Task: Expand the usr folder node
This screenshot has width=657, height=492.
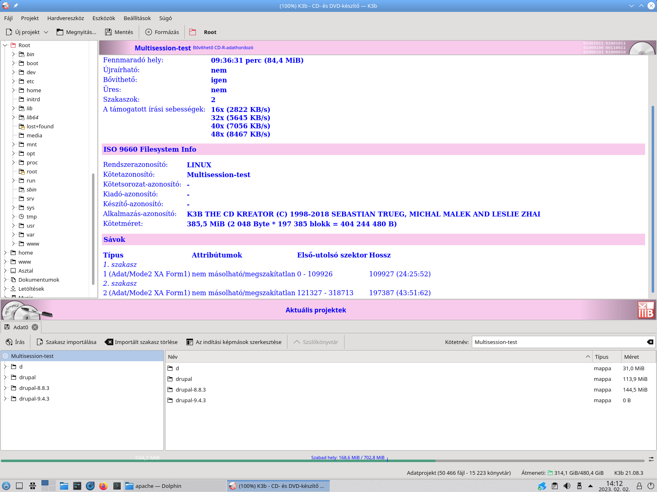Action: [13, 225]
